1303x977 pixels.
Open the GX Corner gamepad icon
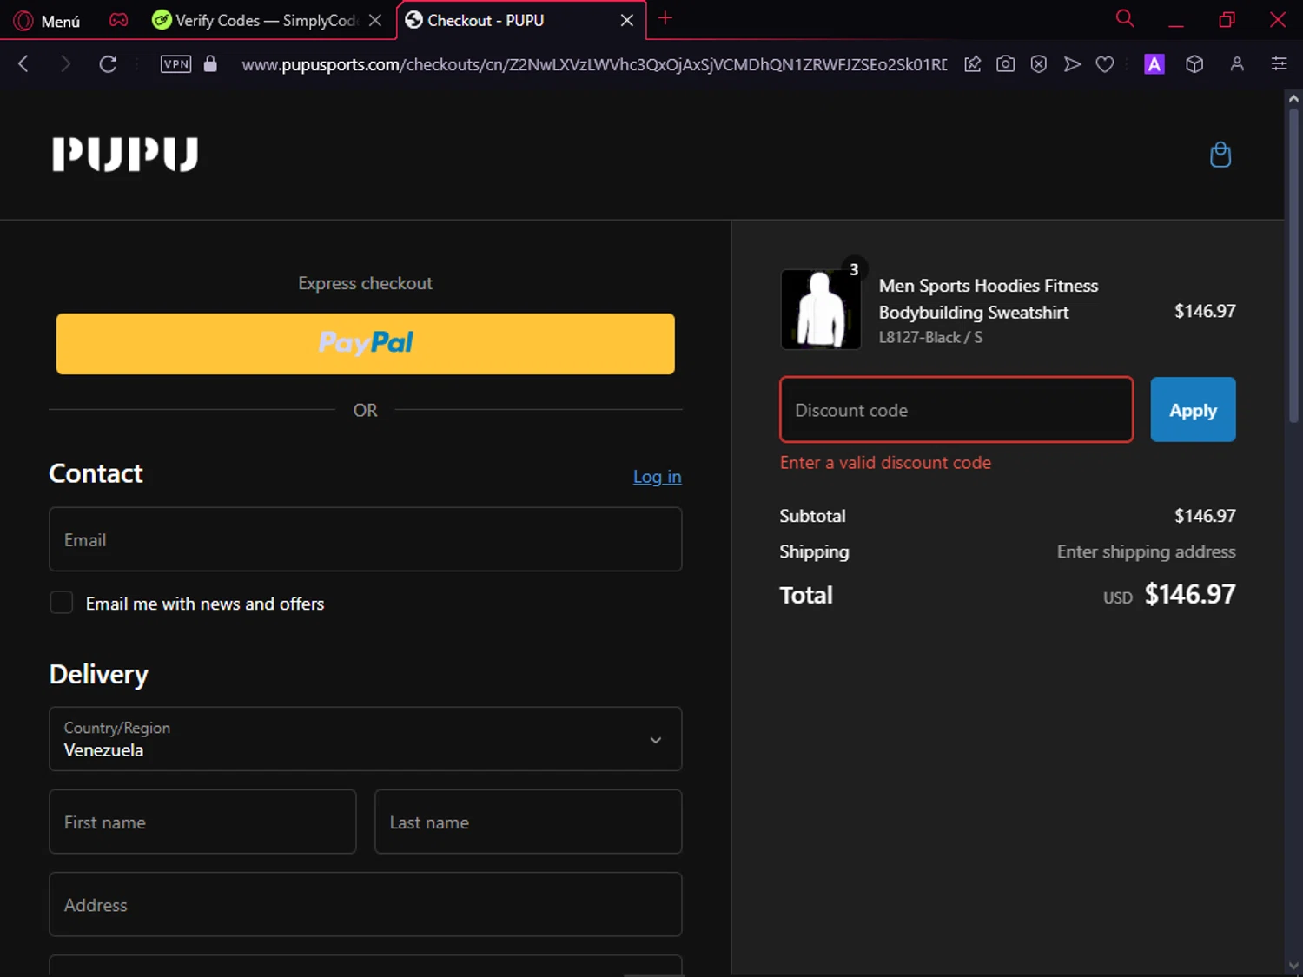[x=118, y=20]
